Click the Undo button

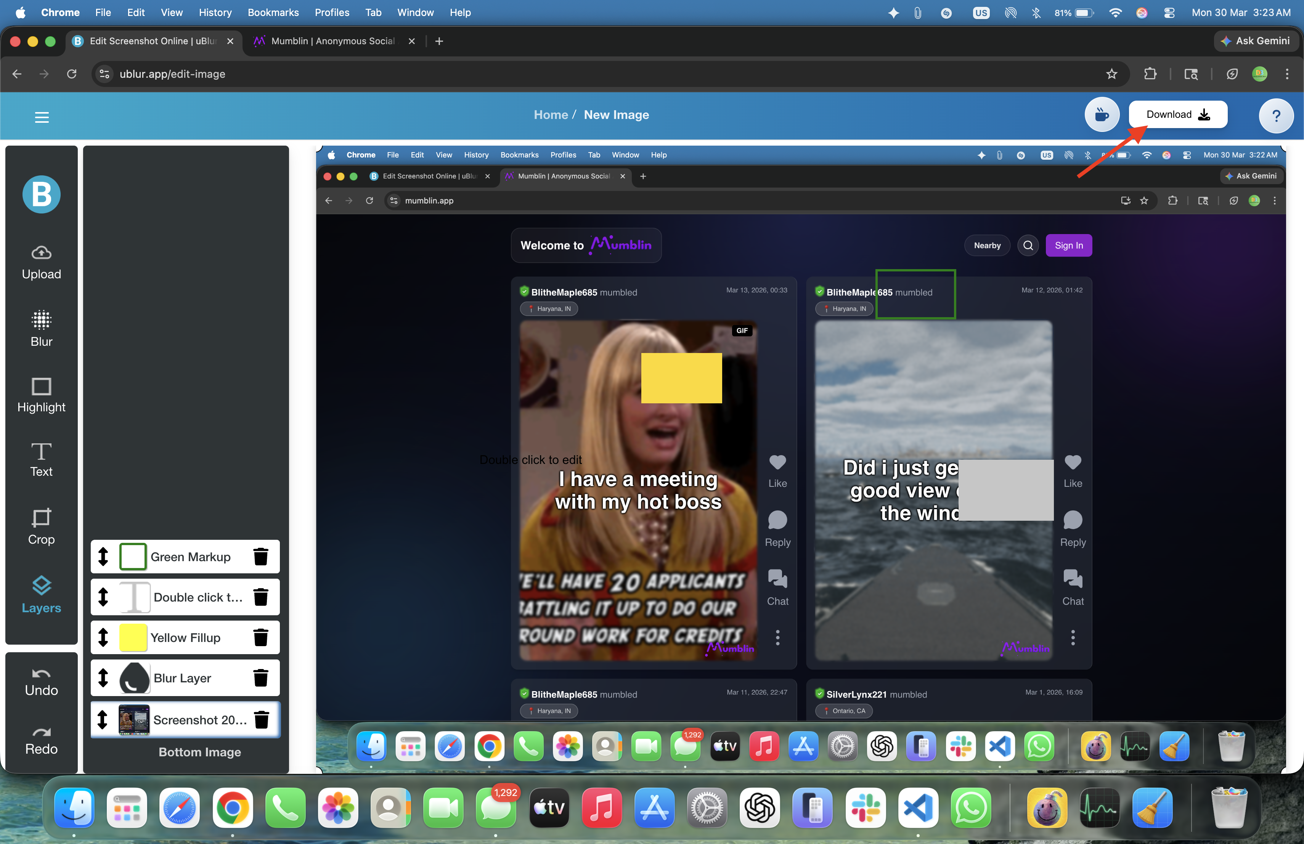41,682
